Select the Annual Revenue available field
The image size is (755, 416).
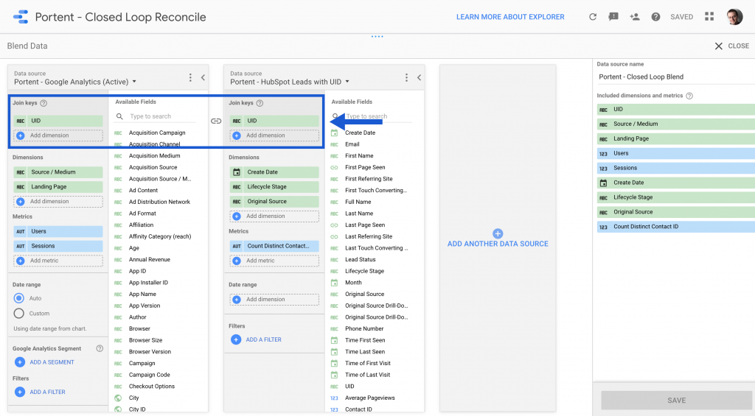coord(149,260)
